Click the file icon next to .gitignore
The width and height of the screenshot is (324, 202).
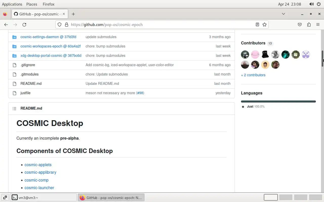pyautogui.click(x=14, y=65)
